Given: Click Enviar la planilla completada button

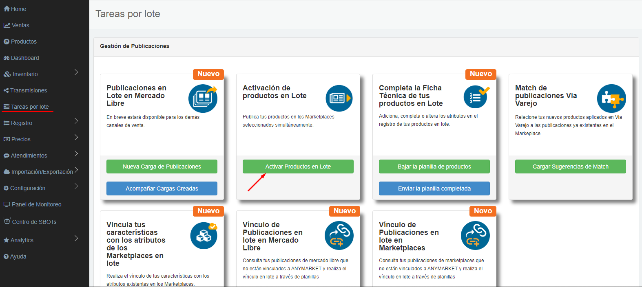Looking at the screenshot, I should click(x=434, y=188).
